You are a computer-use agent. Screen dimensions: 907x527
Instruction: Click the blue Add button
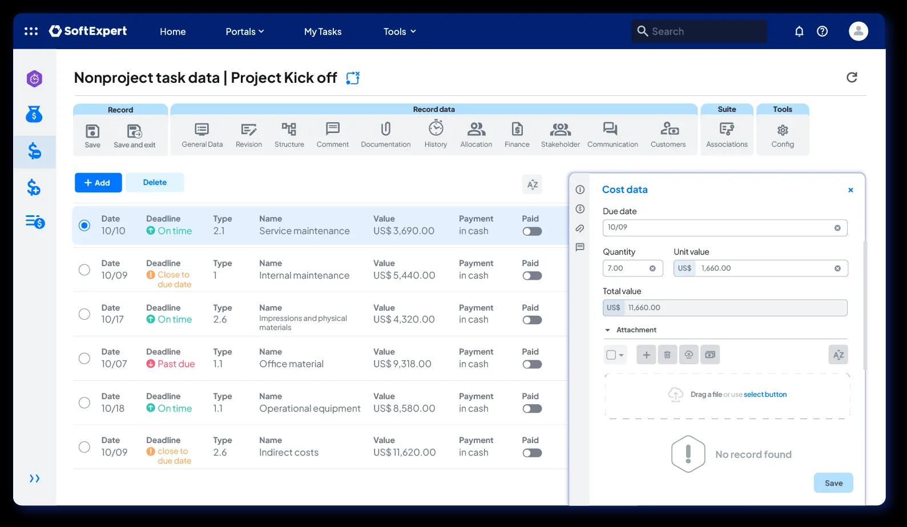pyautogui.click(x=98, y=183)
